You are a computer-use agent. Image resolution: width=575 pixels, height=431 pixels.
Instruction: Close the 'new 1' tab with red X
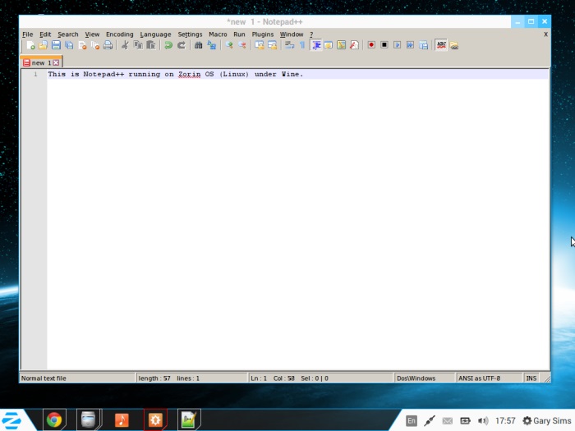pos(56,62)
